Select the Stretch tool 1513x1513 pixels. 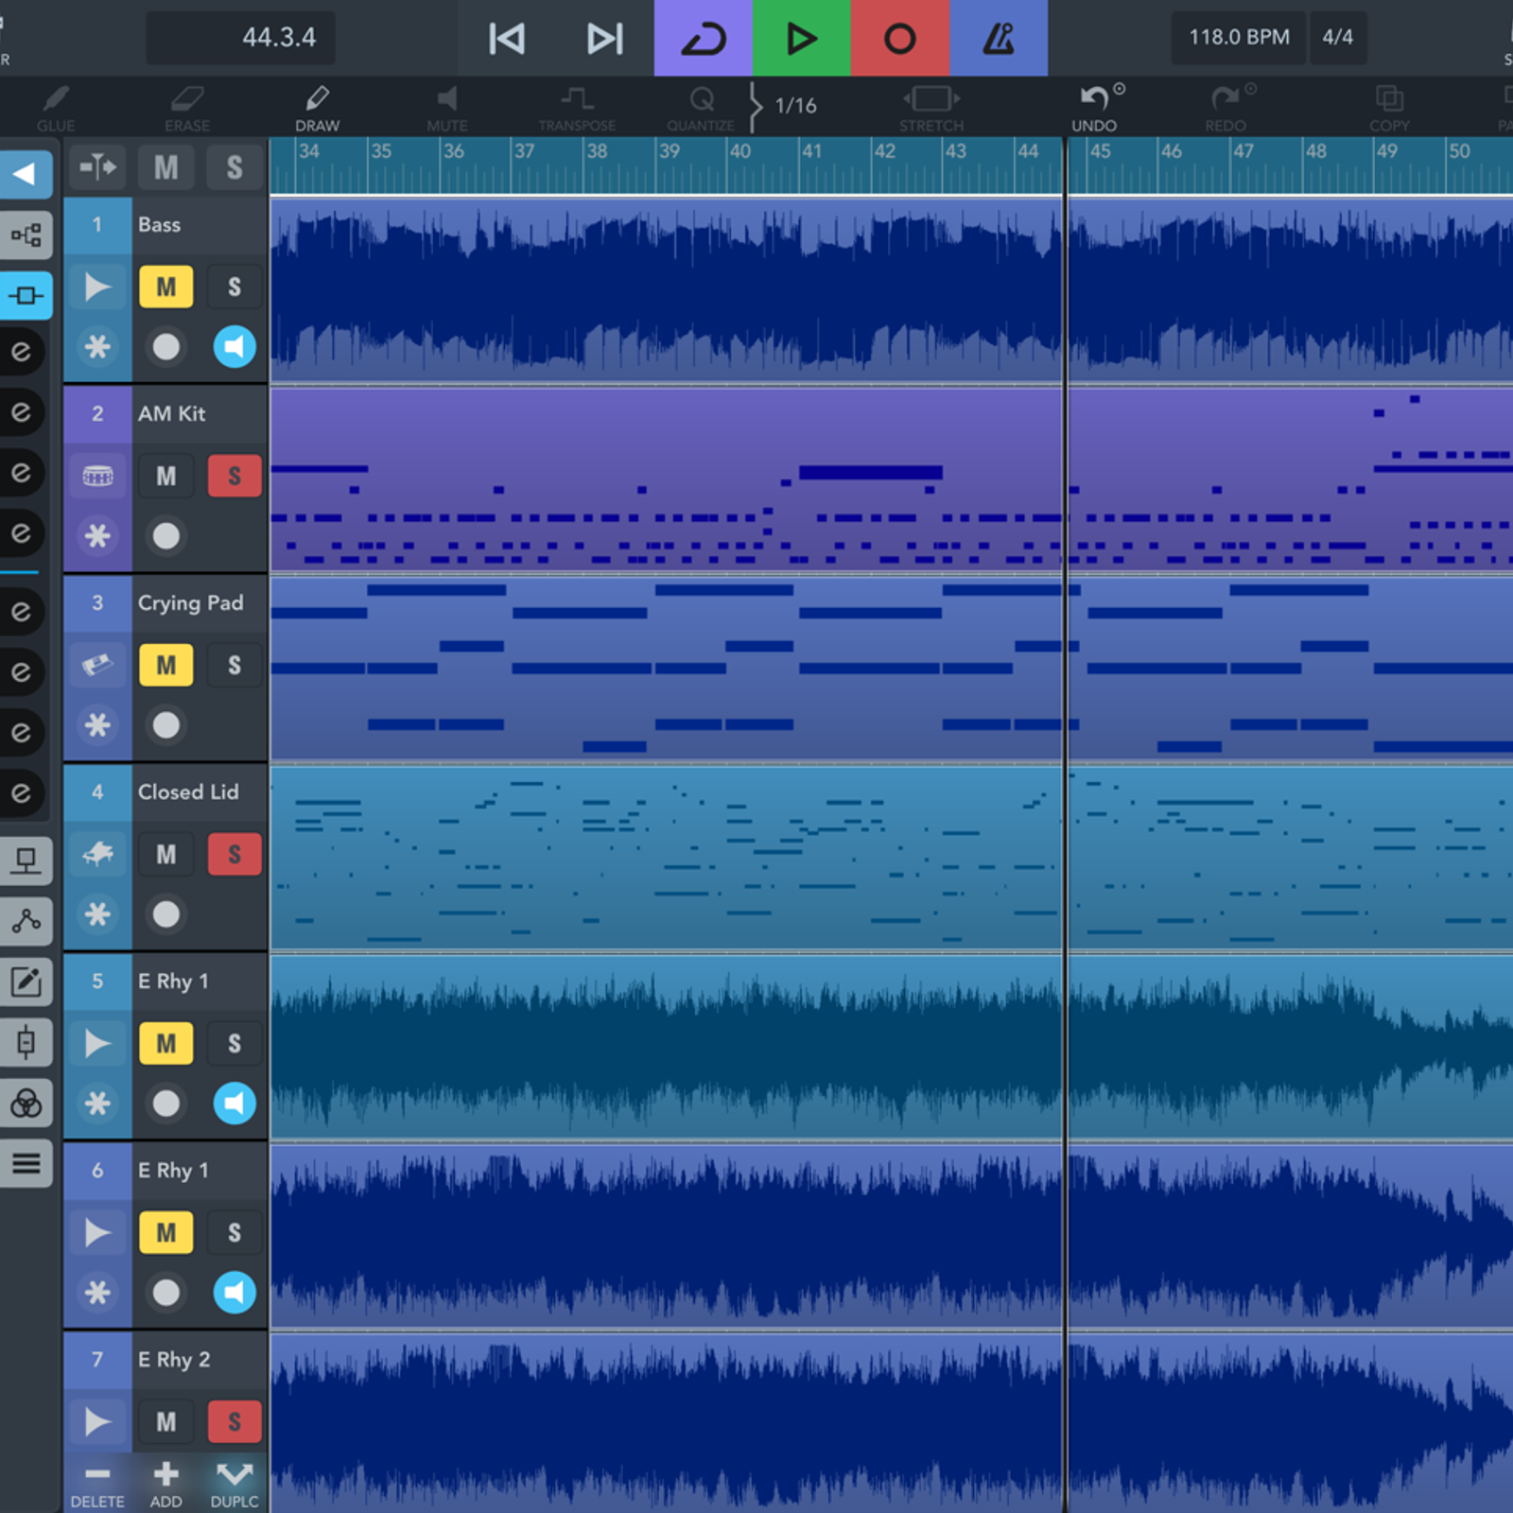coord(931,108)
